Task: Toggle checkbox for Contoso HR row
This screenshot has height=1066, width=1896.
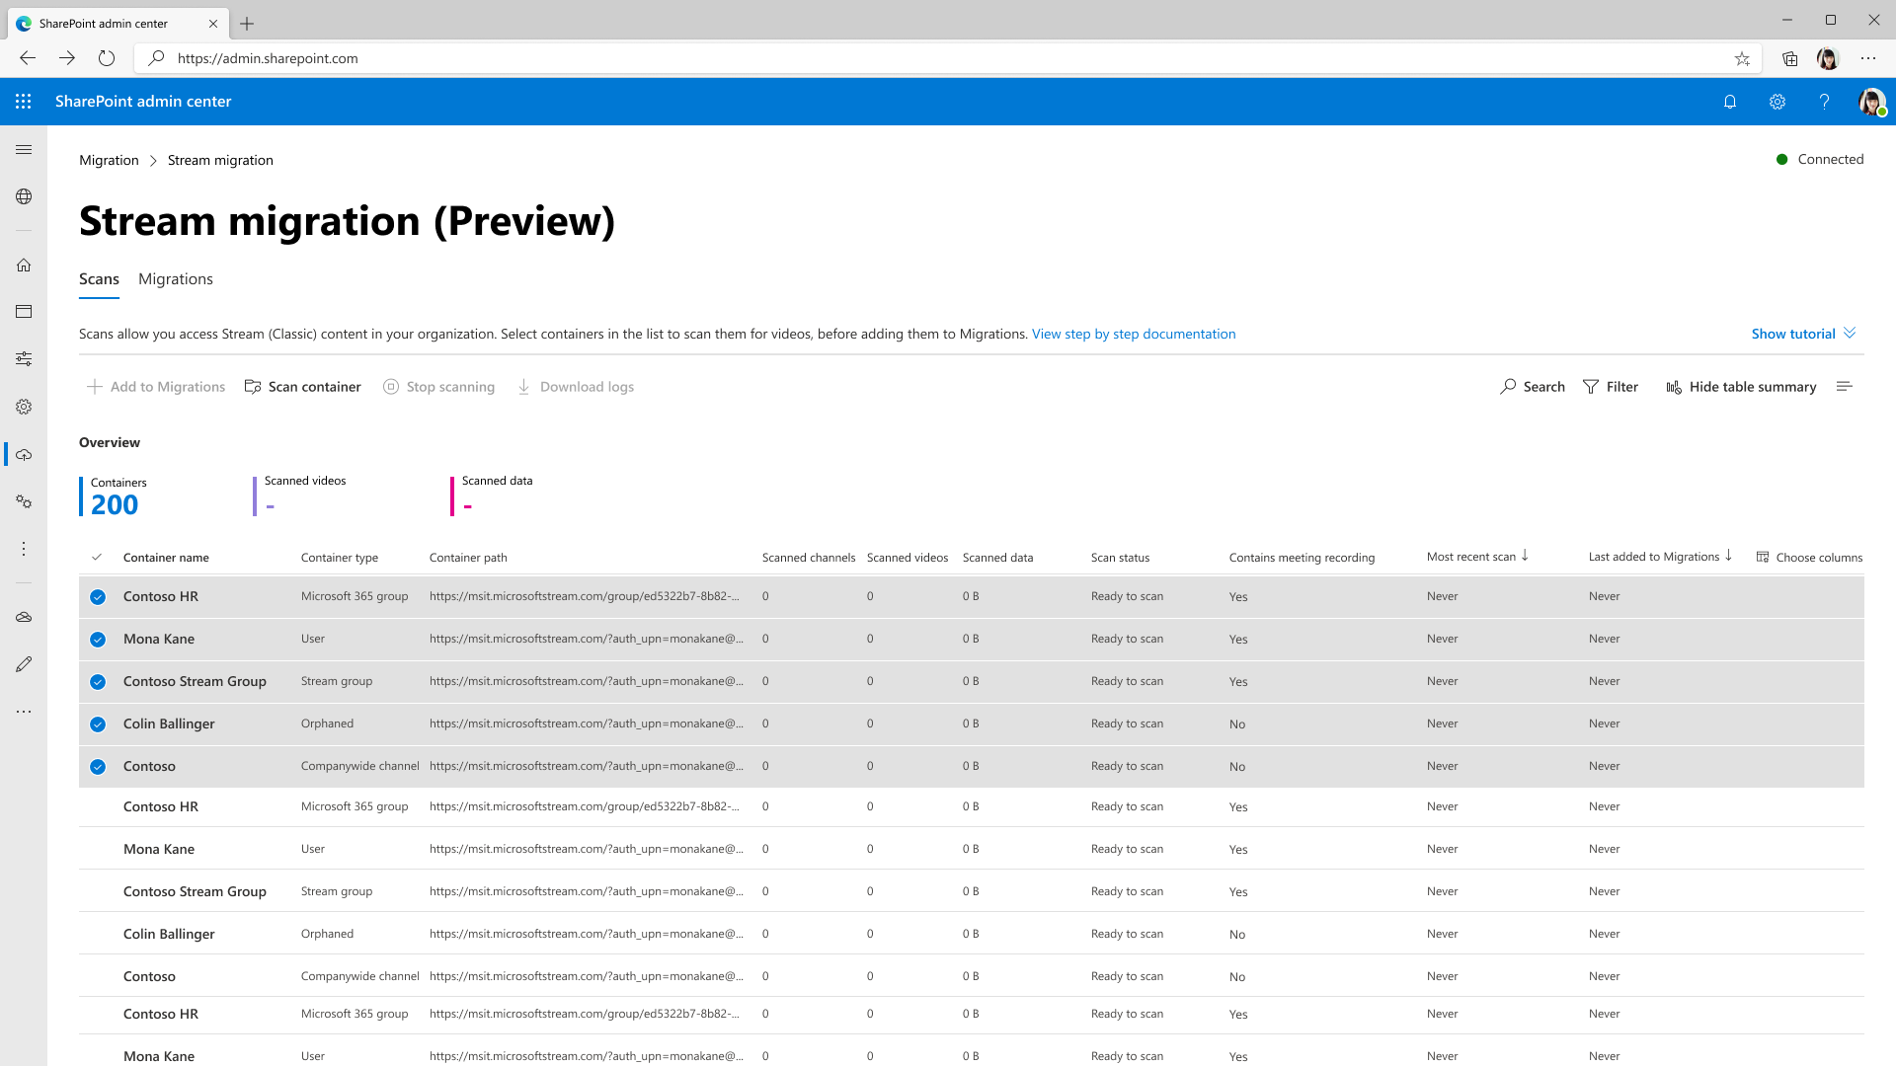Action: coord(98,597)
